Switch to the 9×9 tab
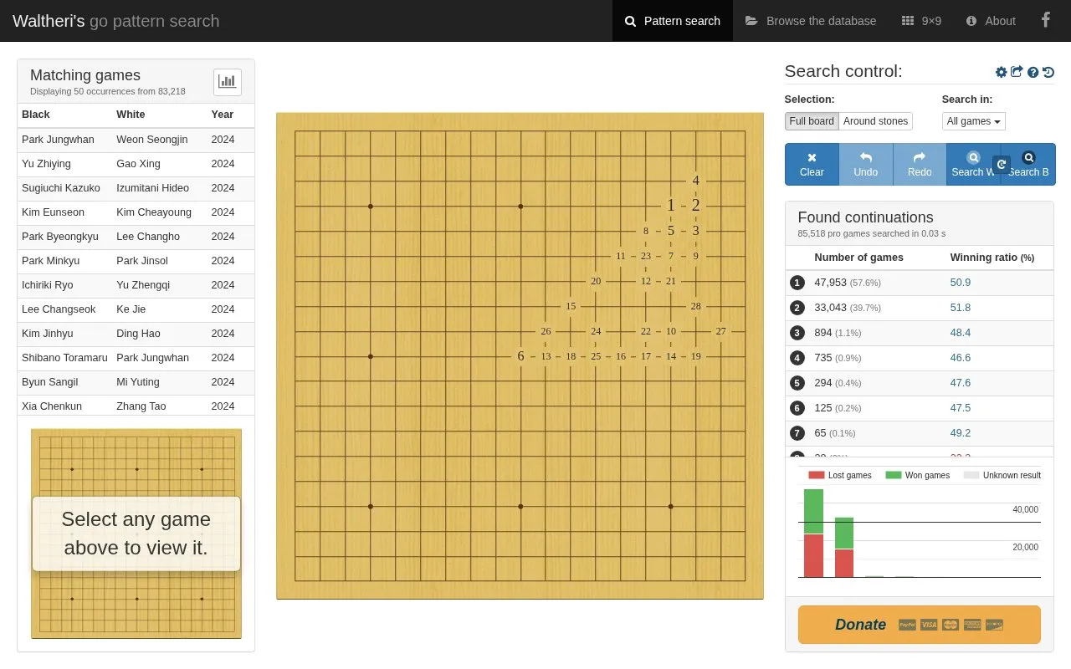The height and width of the screenshot is (669, 1071). tap(921, 21)
